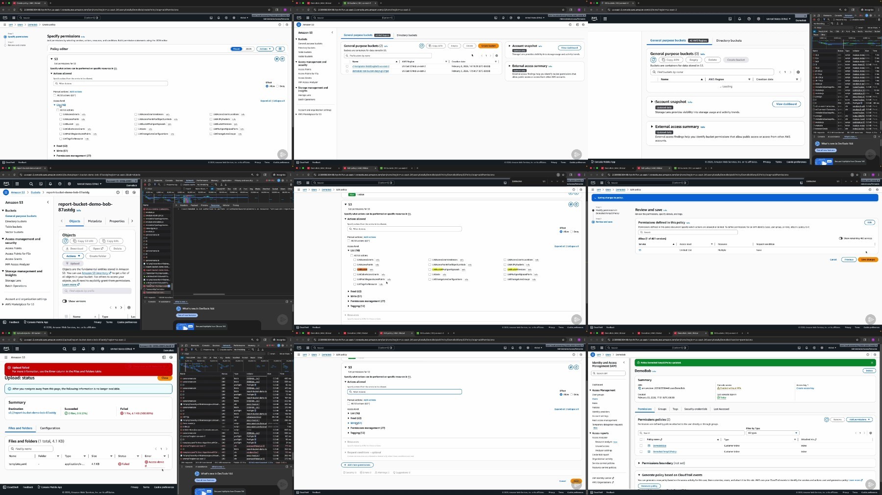Click Previous on the Review and save page

coord(849,259)
